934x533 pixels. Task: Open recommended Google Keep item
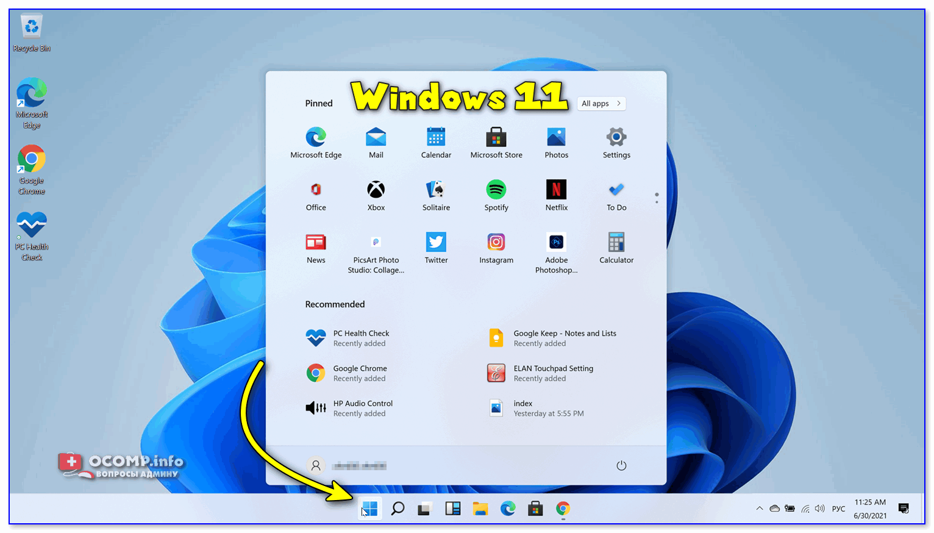[552, 338]
